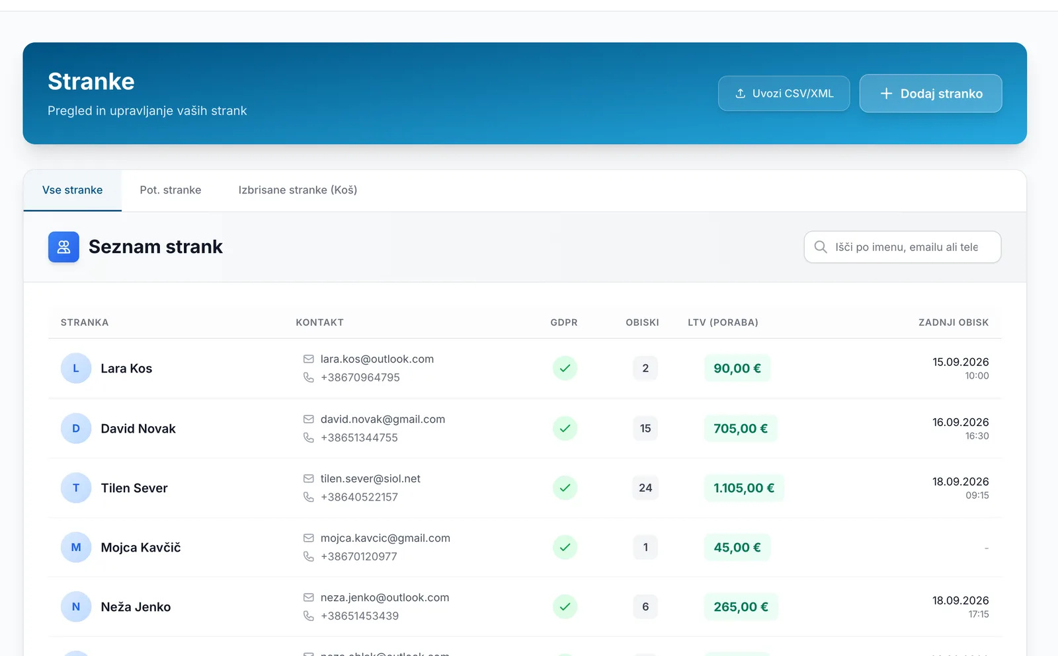The image size is (1058, 656).
Task: Open the Izbrisane stranke (Koš) tab
Action: [298, 190]
